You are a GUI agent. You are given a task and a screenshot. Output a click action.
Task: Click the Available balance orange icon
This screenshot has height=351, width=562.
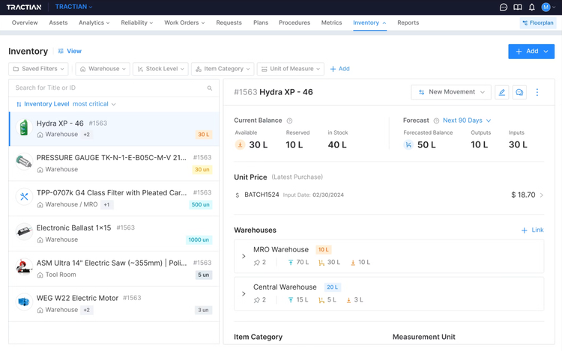pos(240,144)
